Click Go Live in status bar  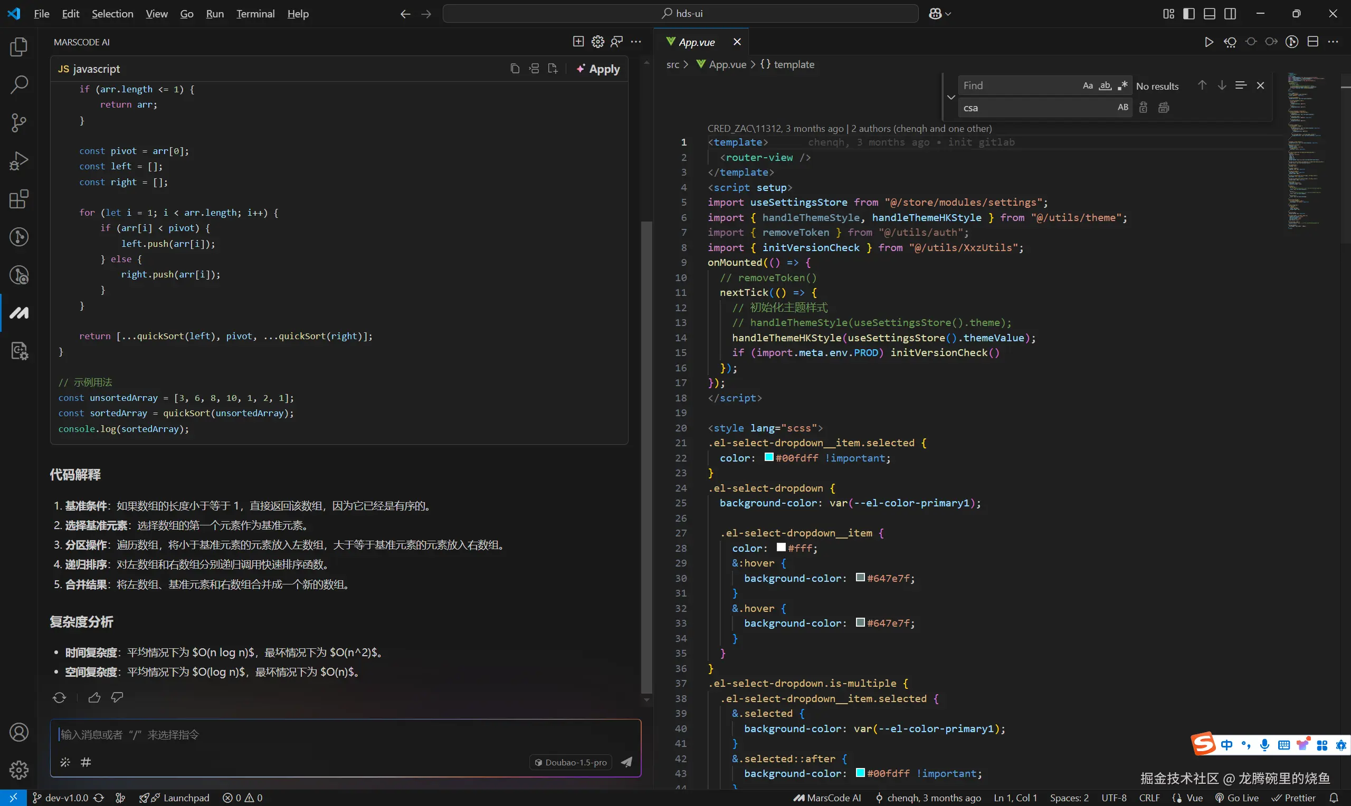[1237, 798]
